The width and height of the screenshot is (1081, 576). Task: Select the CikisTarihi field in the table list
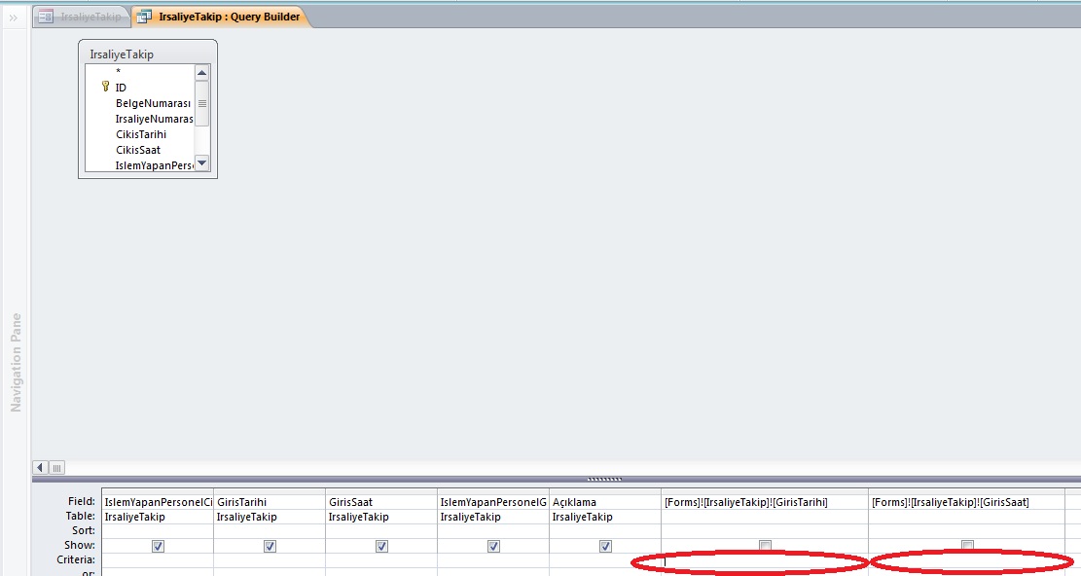tap(144, 134)
